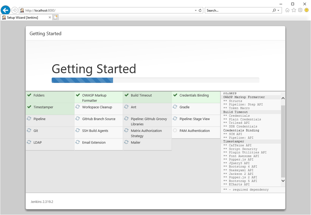Click the spinner icon beside Gradle
This screenshot has width=311, height=215.
(x=175, y=107)
